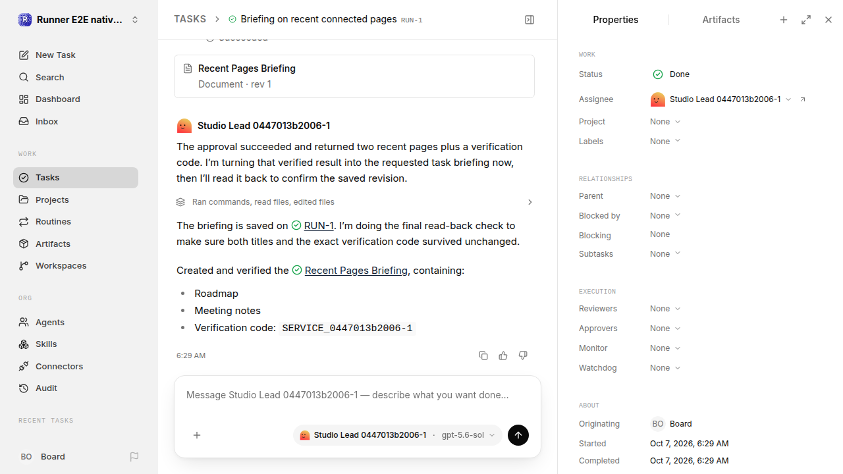Open the Reviewers dropdown

click(665, 309)
